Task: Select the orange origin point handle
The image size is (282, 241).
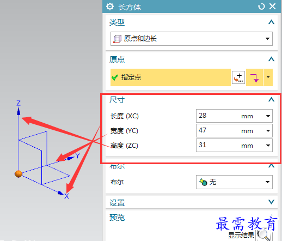Action: pyautogui.click(x=19, y=174)
